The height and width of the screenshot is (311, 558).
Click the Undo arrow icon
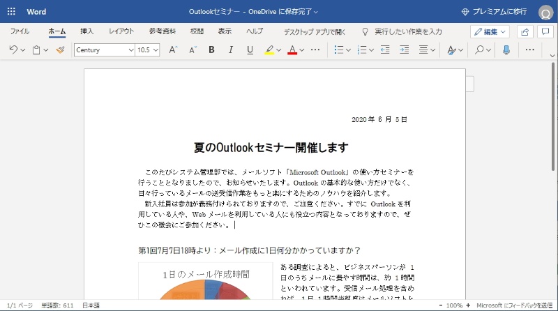(x=14, y=50)
